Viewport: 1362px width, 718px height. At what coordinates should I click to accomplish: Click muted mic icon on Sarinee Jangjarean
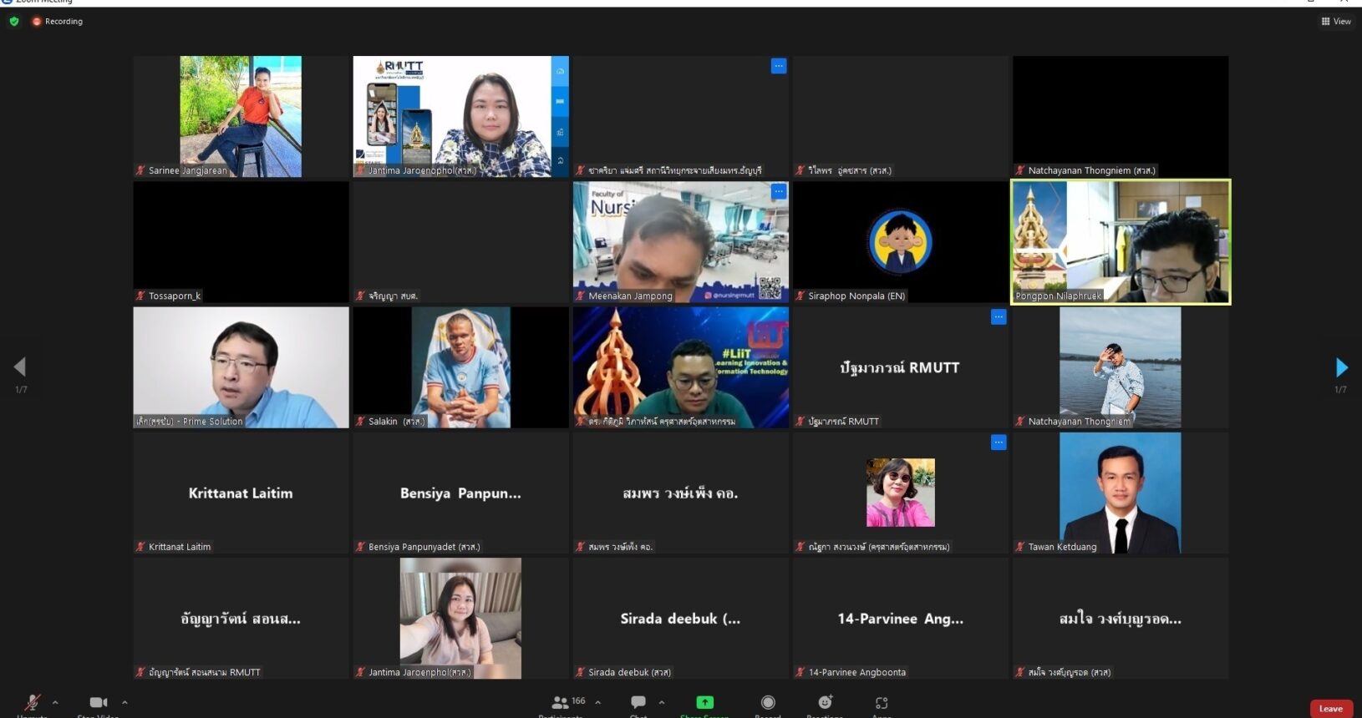pyautogui.click(x=140, y=170)
